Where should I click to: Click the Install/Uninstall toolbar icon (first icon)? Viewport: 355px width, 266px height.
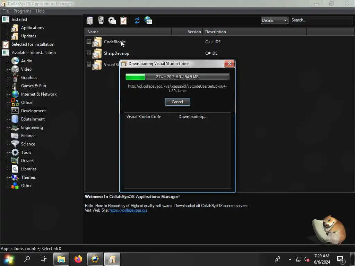90,20
